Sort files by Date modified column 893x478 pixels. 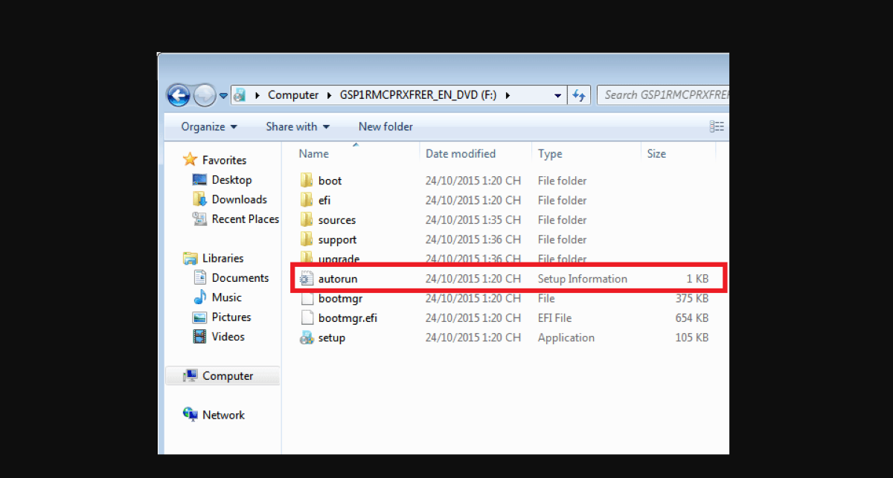461,154
